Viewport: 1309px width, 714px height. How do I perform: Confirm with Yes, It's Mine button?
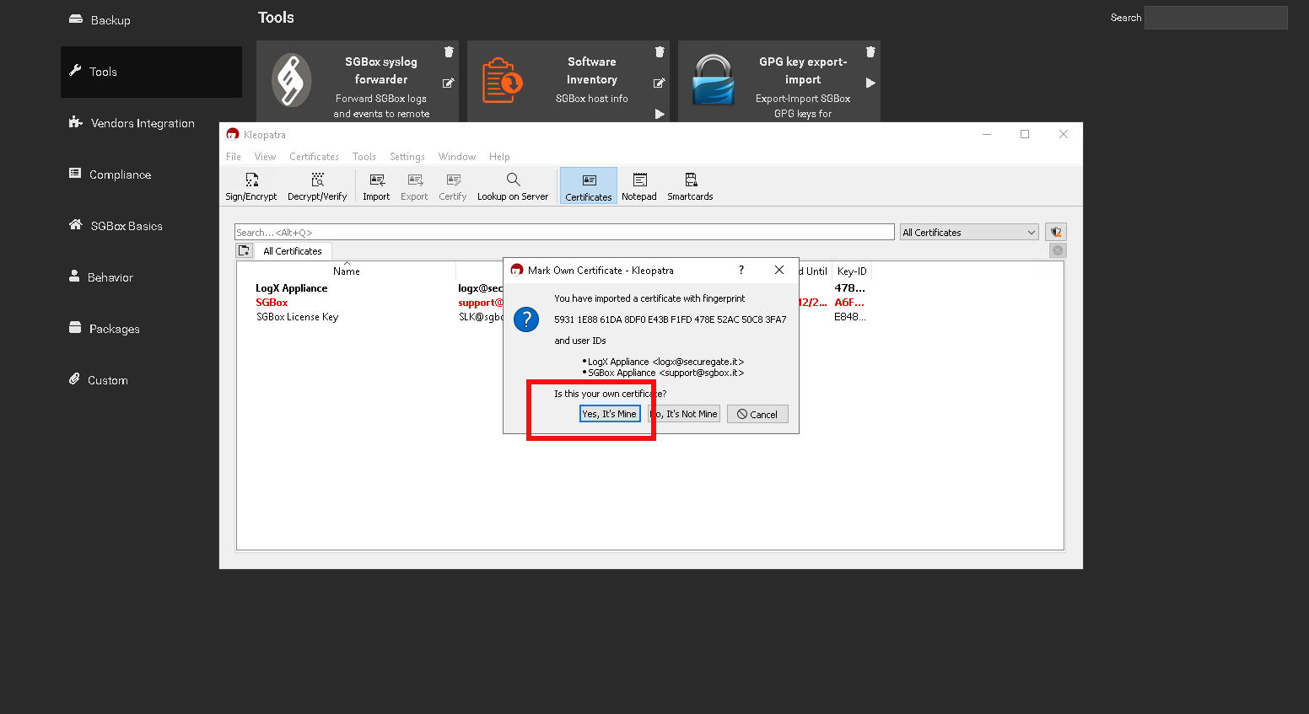610,414
